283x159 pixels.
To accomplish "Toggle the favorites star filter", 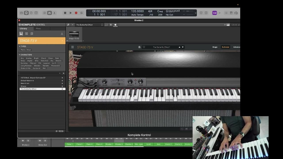I will 64,73.
